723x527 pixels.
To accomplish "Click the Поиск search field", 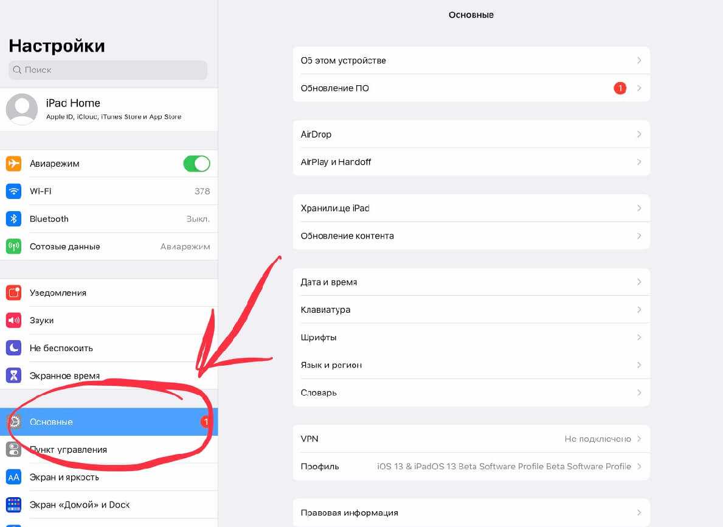I will click(108, 70).
